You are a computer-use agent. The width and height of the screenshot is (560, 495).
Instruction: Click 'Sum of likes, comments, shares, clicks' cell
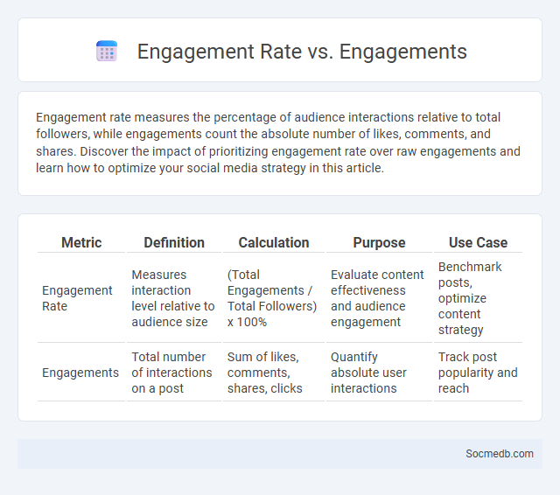click(x=274, y=373)
